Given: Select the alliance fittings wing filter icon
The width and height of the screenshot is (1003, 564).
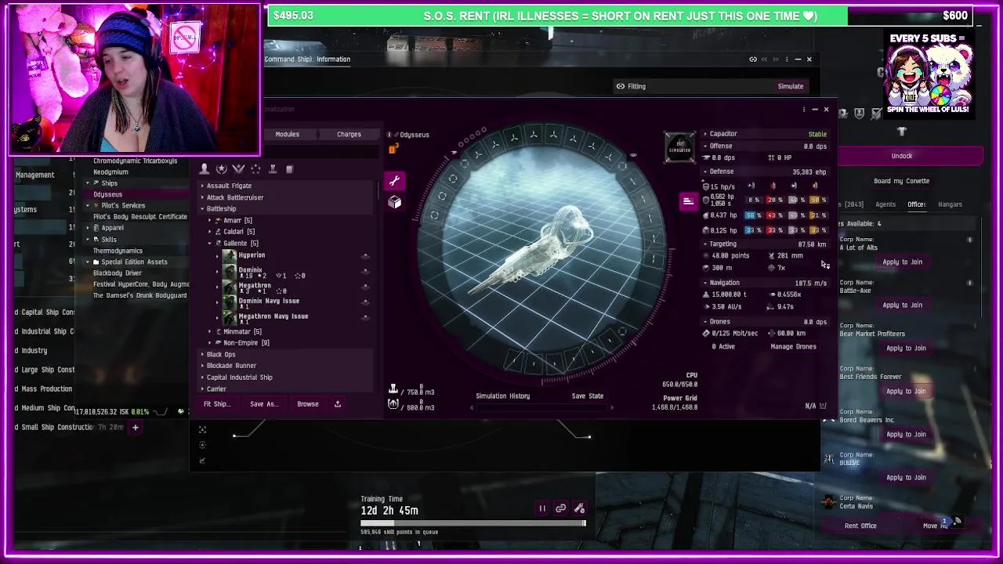Looking at the screenshot, I should click(239, 169).
